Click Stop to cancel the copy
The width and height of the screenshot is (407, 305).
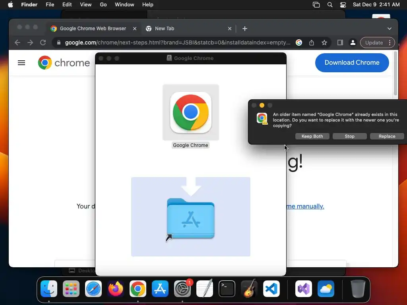click(350, 136)
